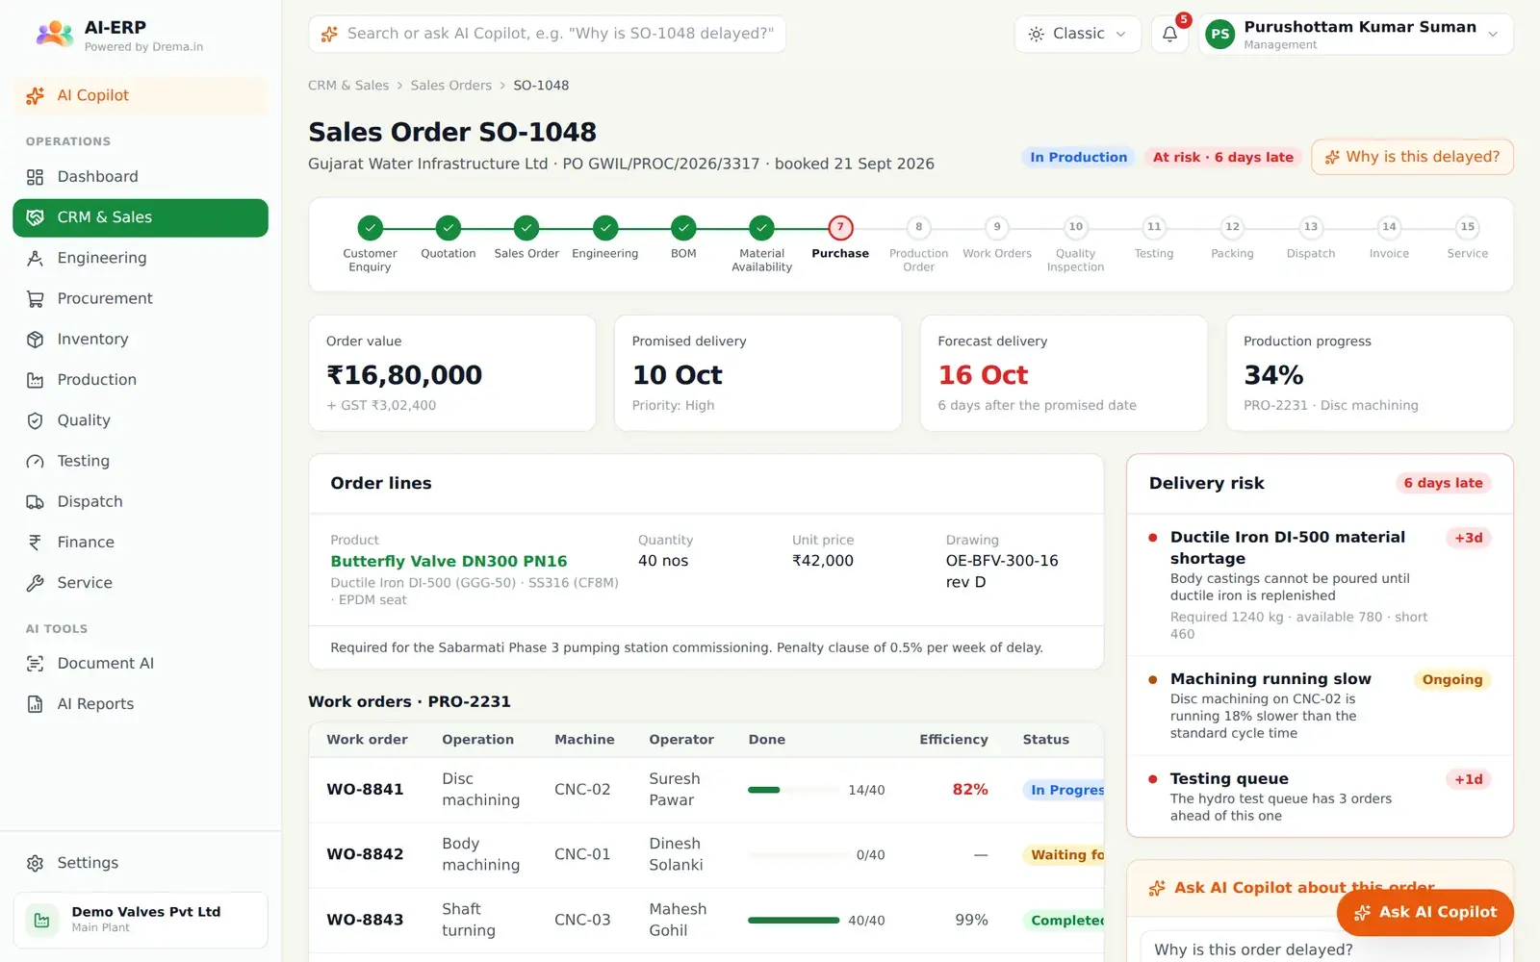
Task: Click the PS user avatar
Action: pos(1219,35)
